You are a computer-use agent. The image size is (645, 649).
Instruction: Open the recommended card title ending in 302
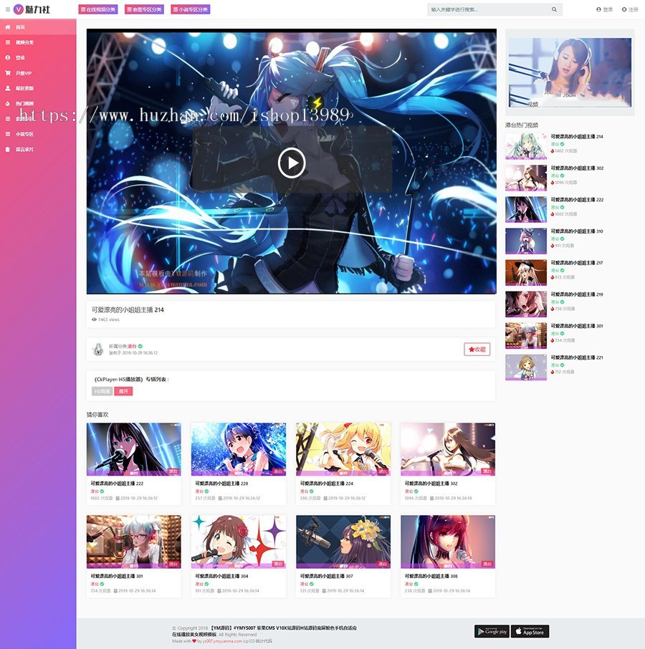pyautogui.click(x=431, y=484)
